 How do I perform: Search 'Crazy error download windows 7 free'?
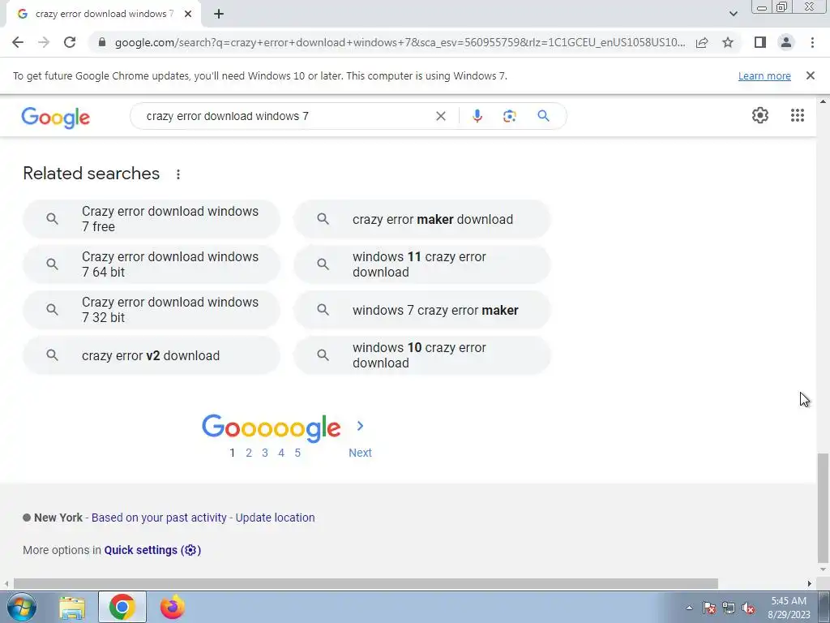tap(152, 219)
